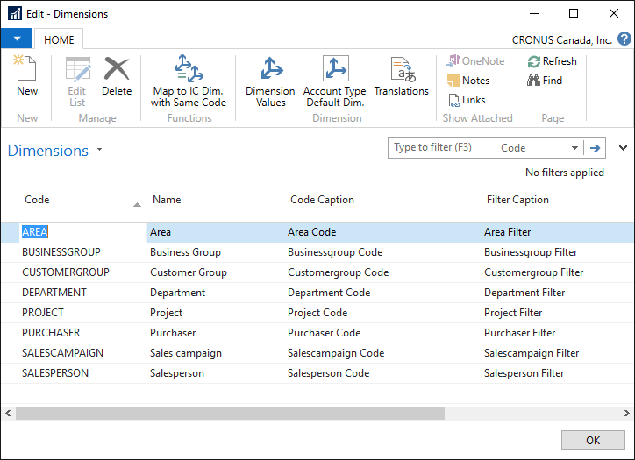Click the Notes icon
Image resolution: width=635 pixels, height=460 pixels.
pyautogui.click(x=454, y=81)
